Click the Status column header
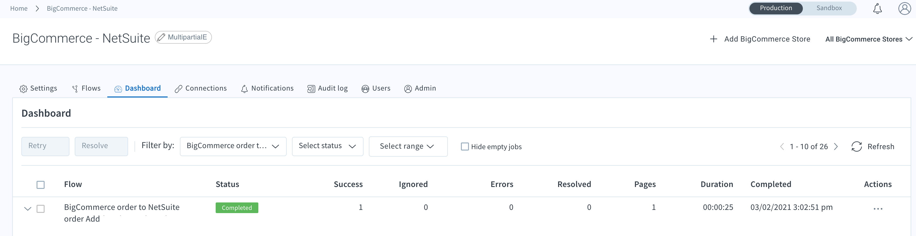The image size is (916, 236). (x=227, y=184)
